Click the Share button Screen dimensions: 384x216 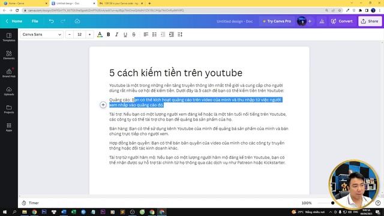(x=370, y=22)
